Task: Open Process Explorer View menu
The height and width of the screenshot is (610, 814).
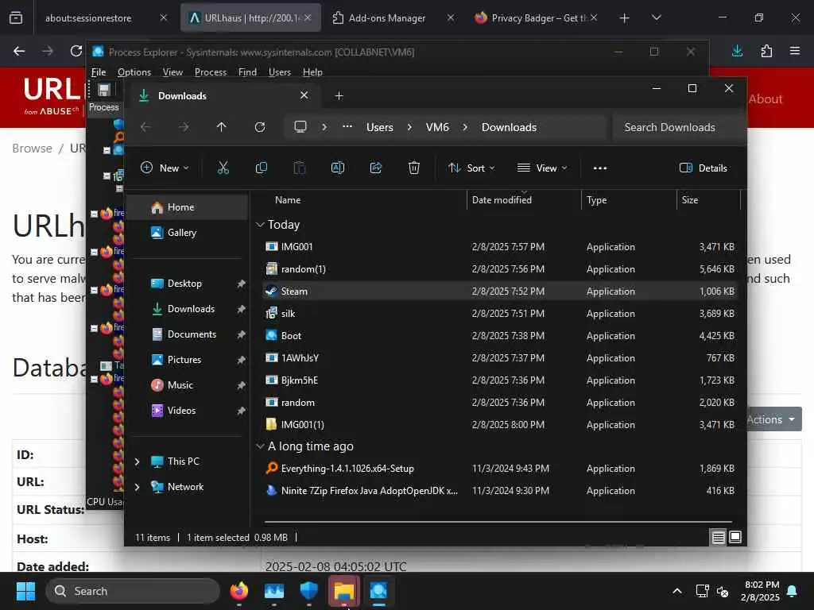Action: [x=172, y=72]
